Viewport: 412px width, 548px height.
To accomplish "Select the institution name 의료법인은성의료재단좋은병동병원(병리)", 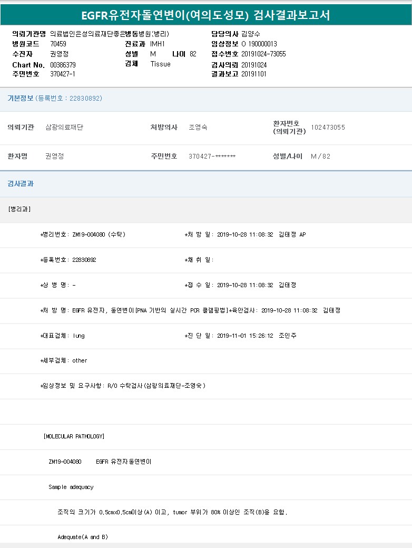I will 110,34.
